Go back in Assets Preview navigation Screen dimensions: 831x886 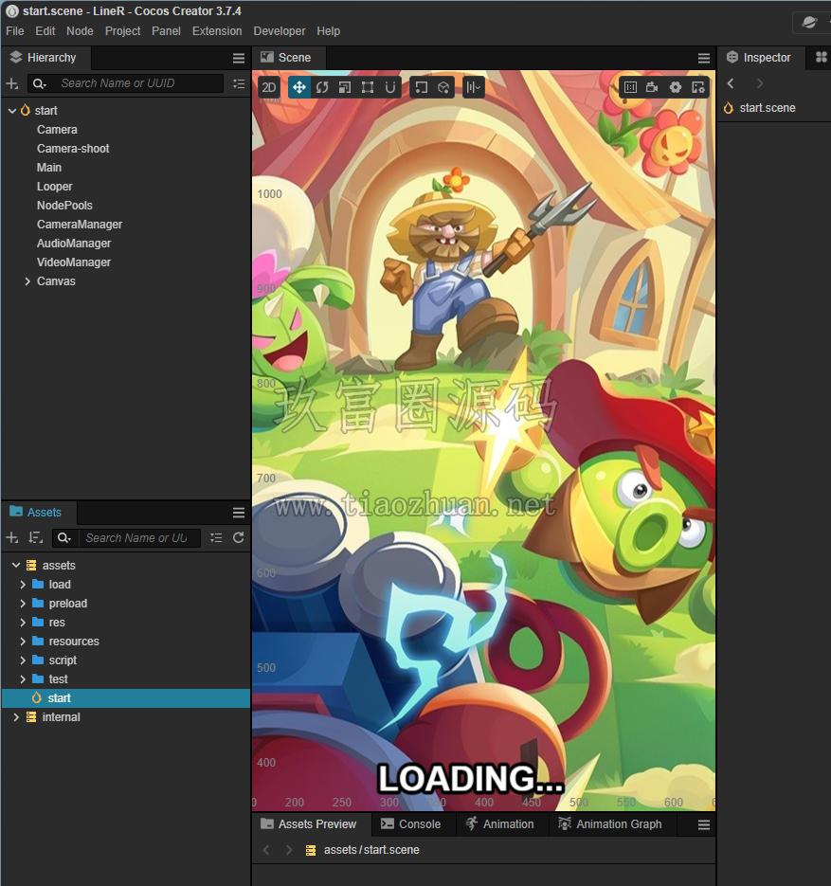[266, 850]
